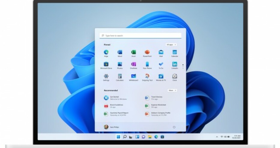
Task: Click the Type here to search box
Action: pyautogui.click(x=140, y=35)
